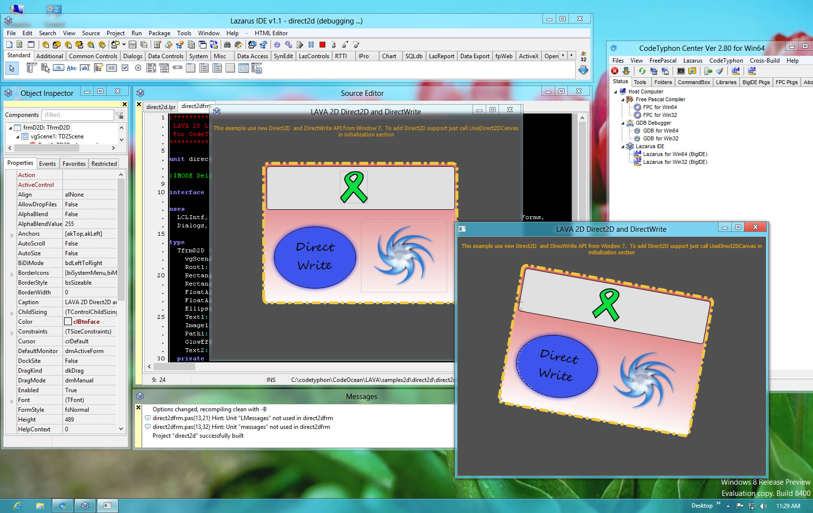Click the green refresh icon in CodeTyphon Center
This screenshot has height=513, width=813.
point(642,71)
